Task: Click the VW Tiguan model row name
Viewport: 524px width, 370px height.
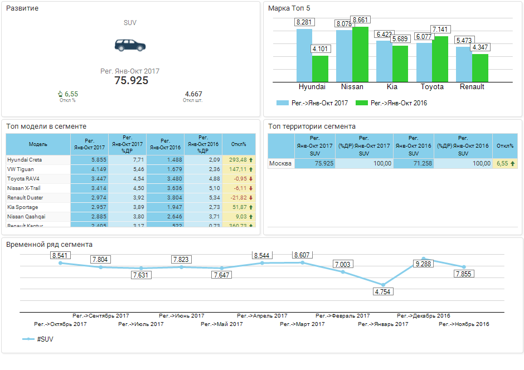Action: click(x=21, y=169)
